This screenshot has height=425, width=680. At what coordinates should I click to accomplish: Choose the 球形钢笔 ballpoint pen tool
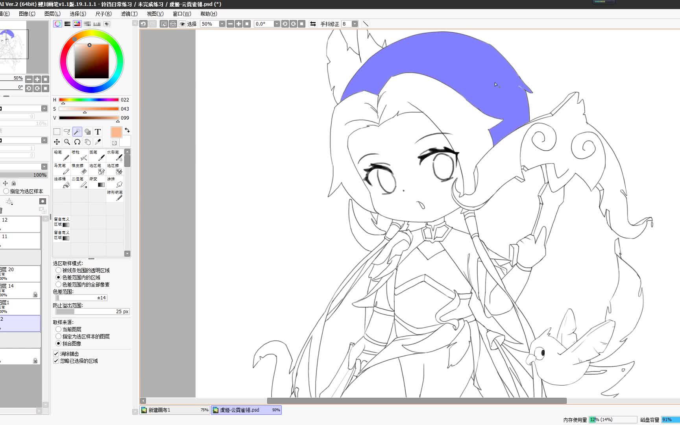tap(115, 196)
